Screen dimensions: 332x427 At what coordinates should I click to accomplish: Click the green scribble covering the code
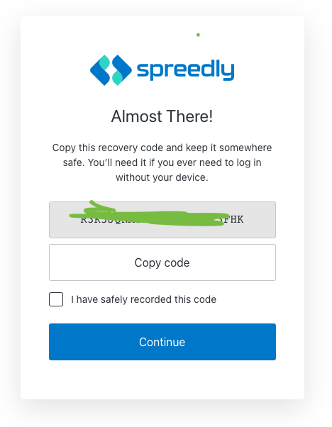coord(149,215)
